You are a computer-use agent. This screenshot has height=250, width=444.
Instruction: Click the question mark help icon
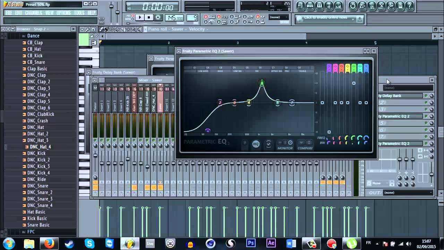pyautogui.click(x=410, y=6)
